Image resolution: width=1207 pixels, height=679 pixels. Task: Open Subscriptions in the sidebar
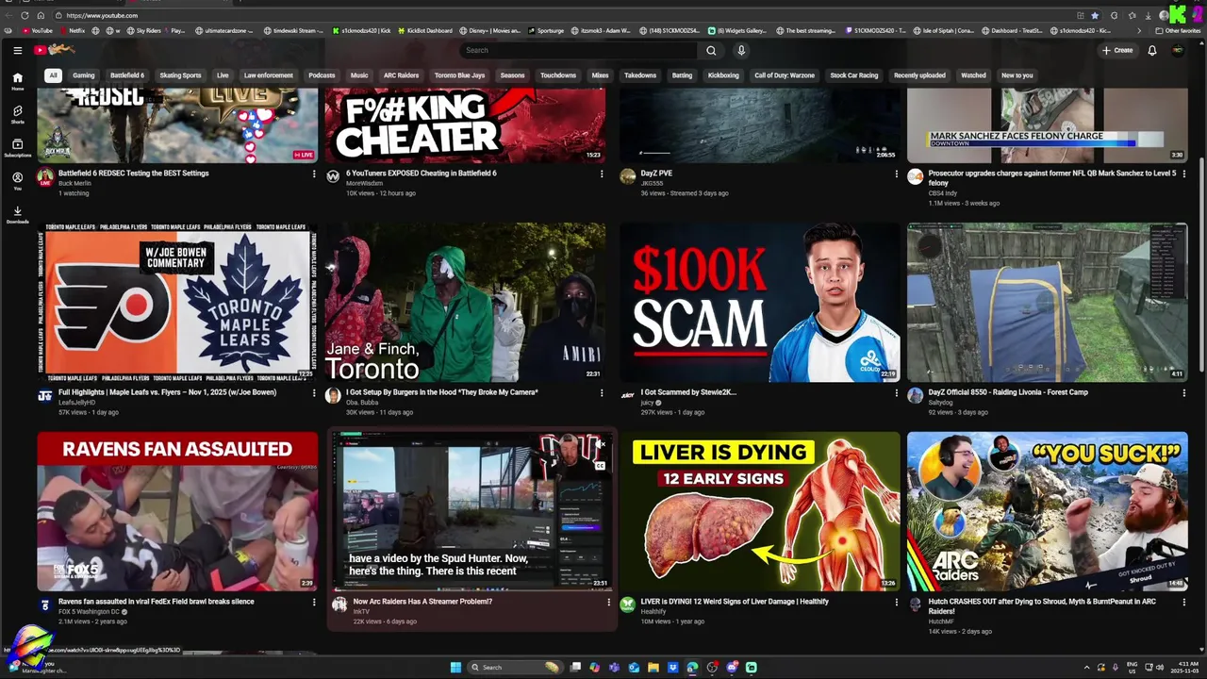pos(17,148)
